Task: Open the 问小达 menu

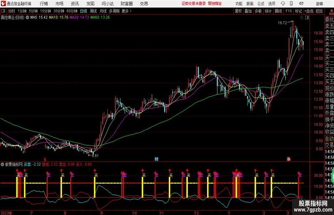Action: point(107,4)
